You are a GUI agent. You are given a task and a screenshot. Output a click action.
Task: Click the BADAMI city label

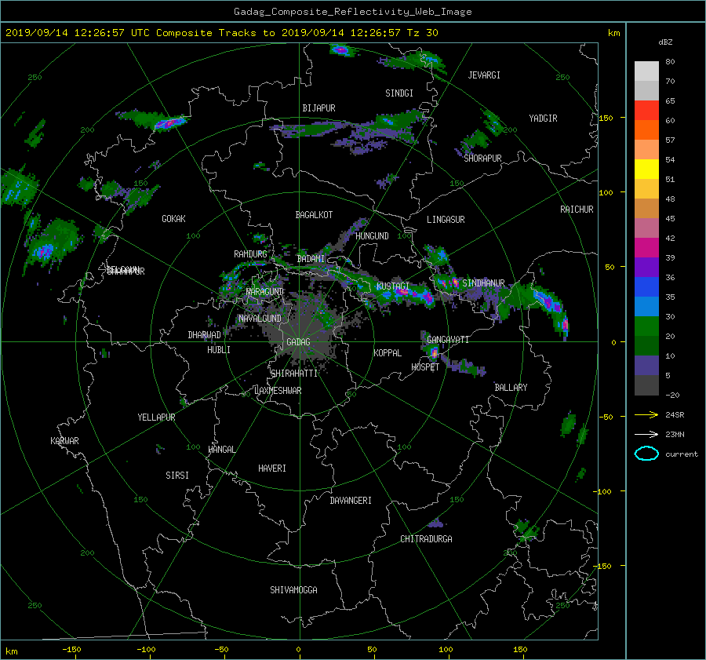point(311,259)
